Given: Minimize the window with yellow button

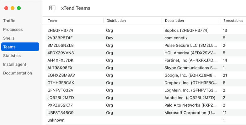Looking at the screenshot, I should (13, 8).
